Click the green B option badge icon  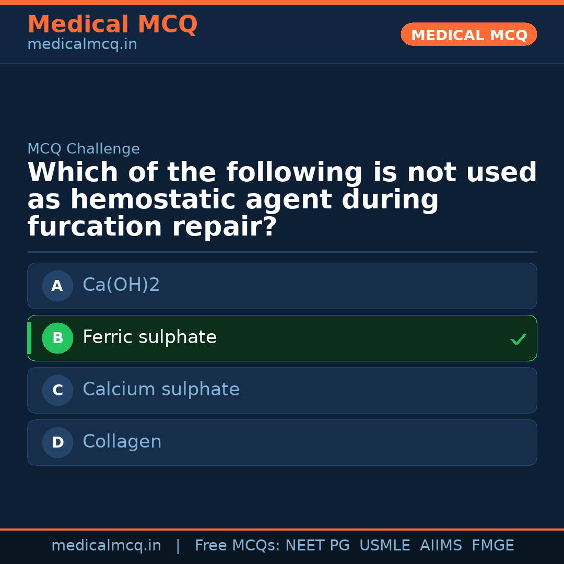57,338
